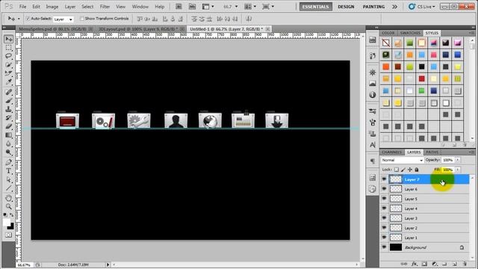This screenshot has width=478, height=269.
Task: Open the Layer menu
Action: [70, 7]
